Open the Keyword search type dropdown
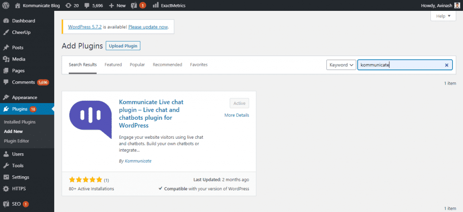 click(x=341, y=65)
